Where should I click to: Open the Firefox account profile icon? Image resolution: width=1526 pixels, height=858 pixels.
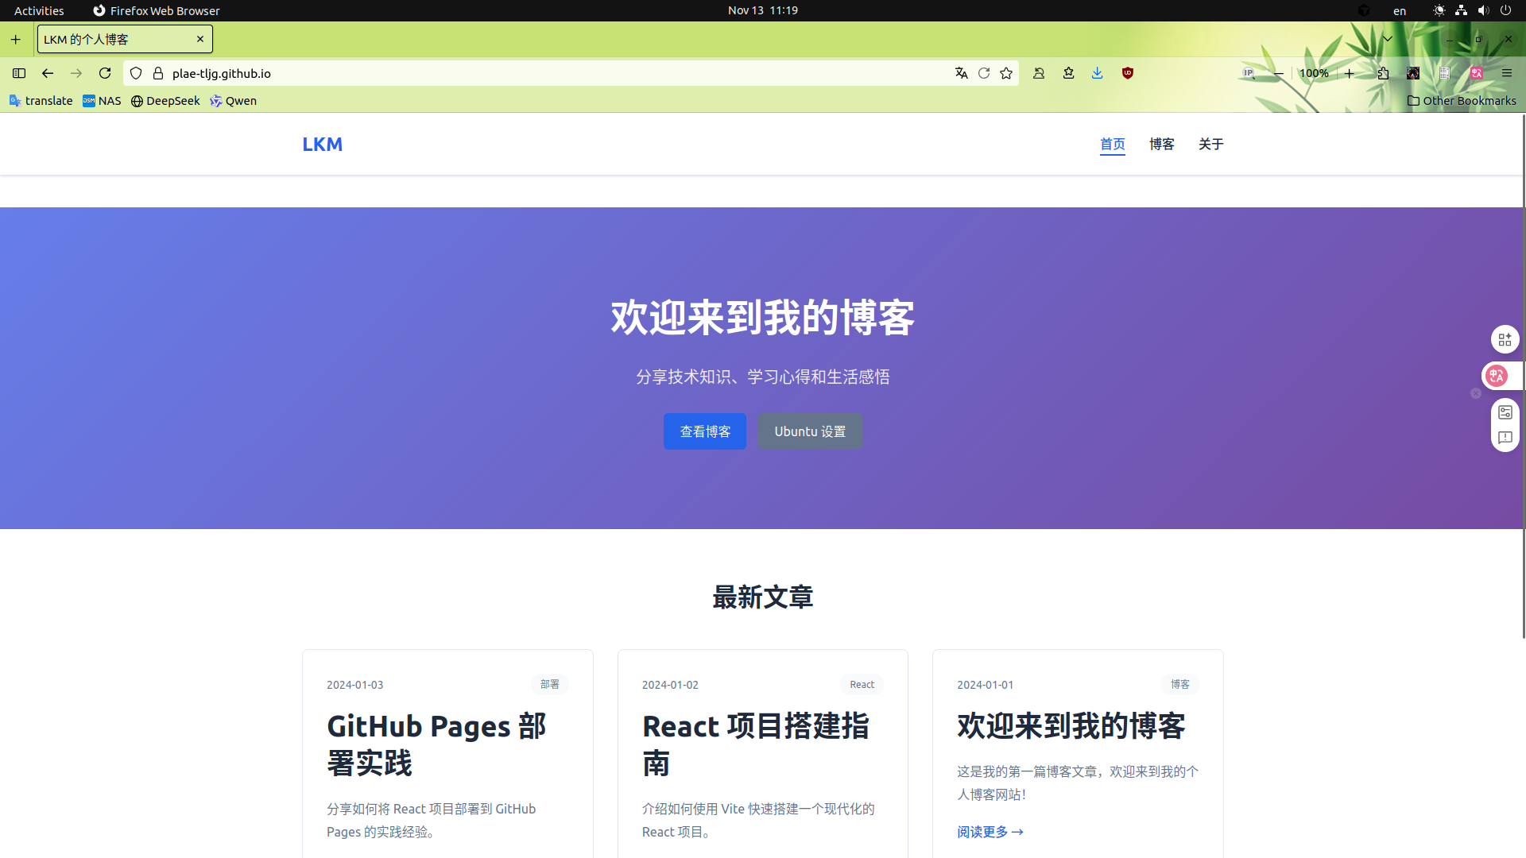(x=1039, y=72)
